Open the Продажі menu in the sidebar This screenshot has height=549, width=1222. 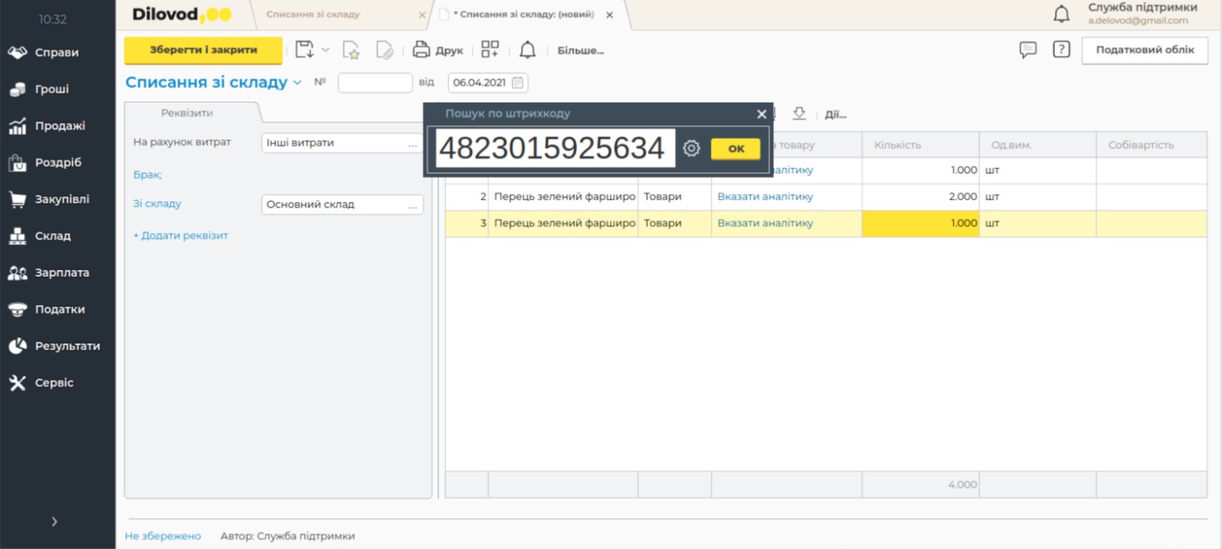coord(59,126)
